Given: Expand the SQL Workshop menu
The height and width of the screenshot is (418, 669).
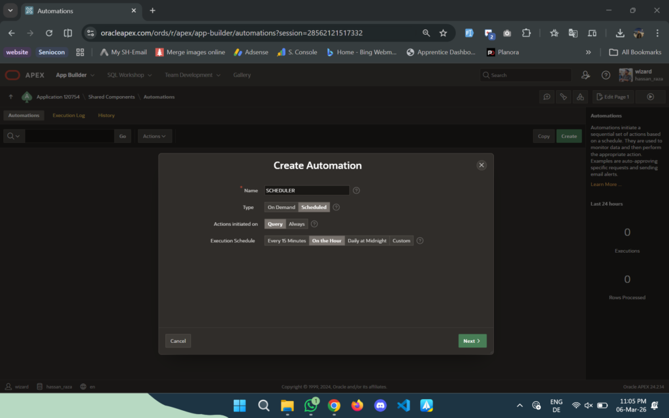Looking at the screenshot, I should click(x=129, y=74).
